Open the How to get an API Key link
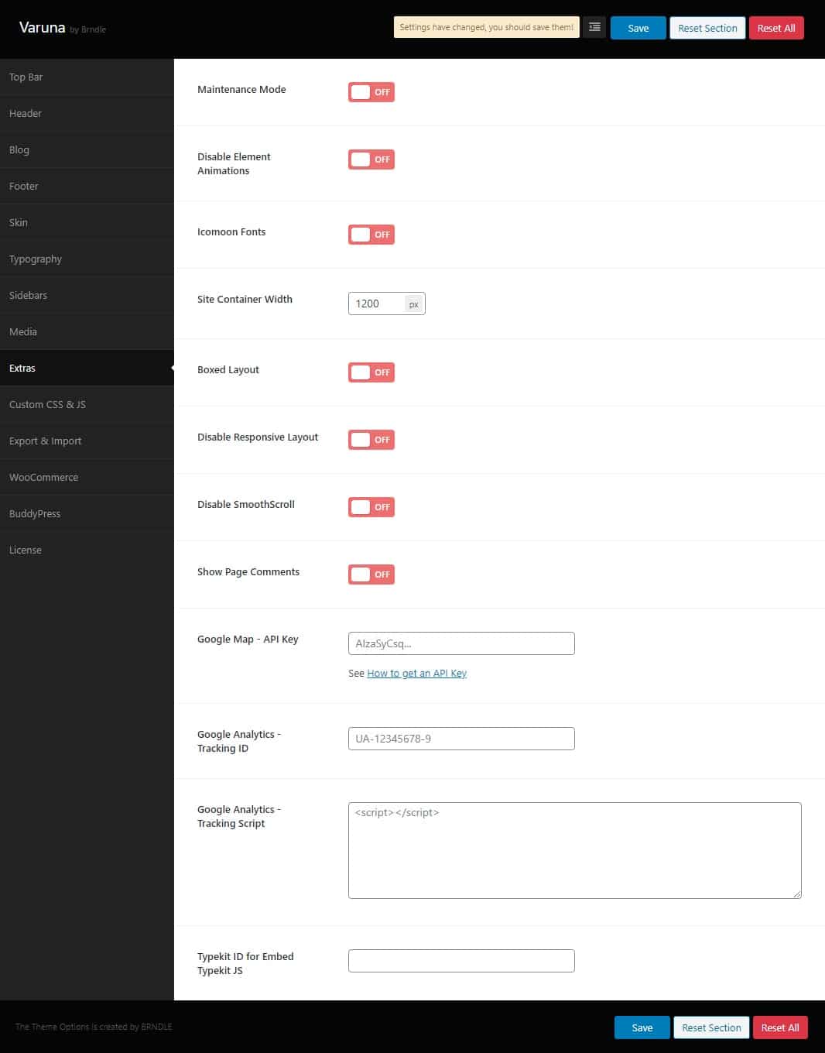825x1053 pixels. coord(416,674)
